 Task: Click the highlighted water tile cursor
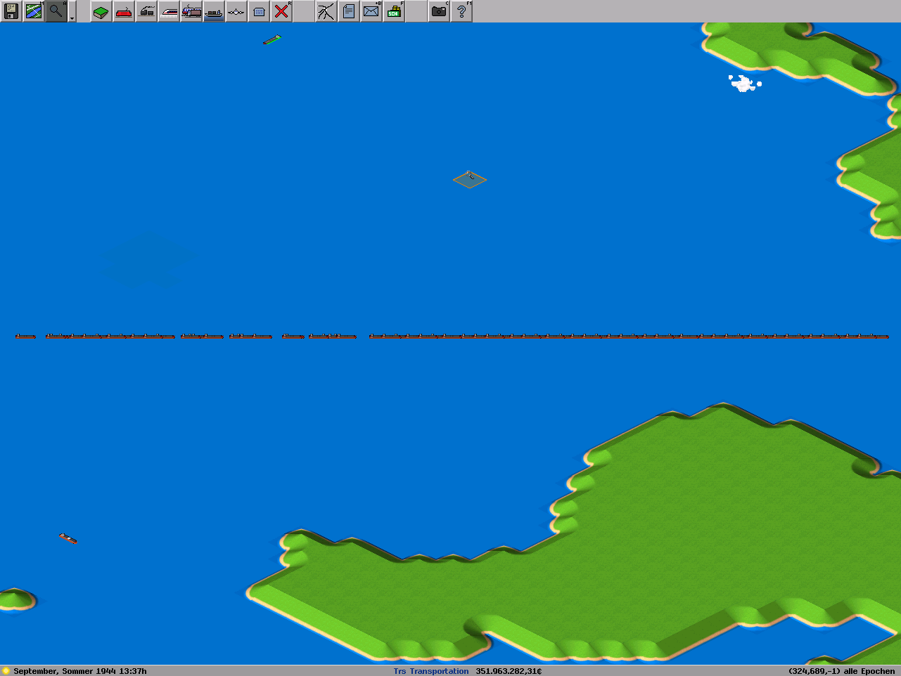pos(469,180)
